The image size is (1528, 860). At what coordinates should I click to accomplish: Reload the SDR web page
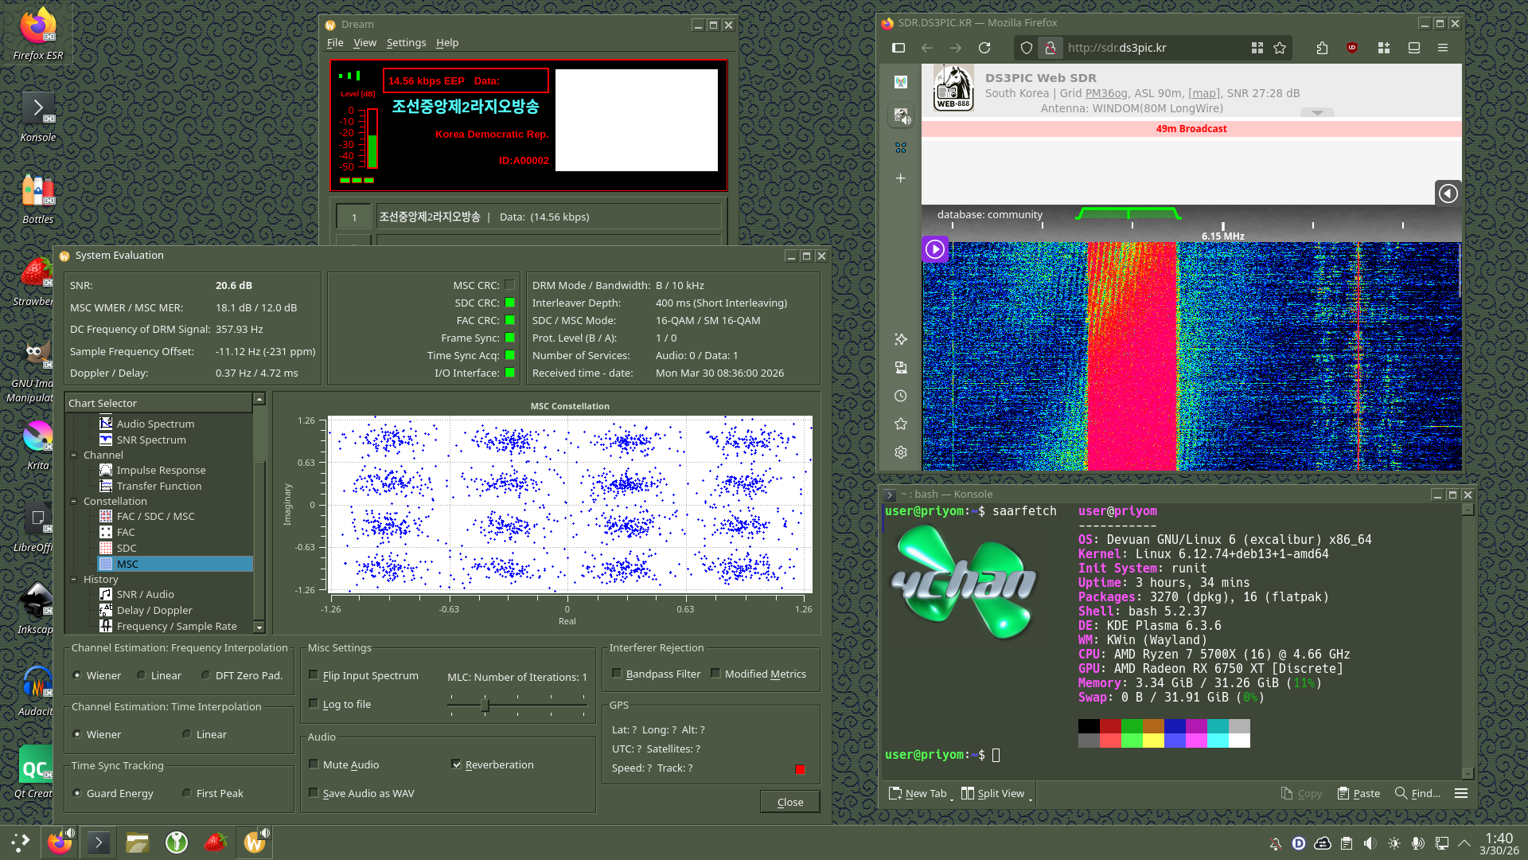[x=984, y=48]
